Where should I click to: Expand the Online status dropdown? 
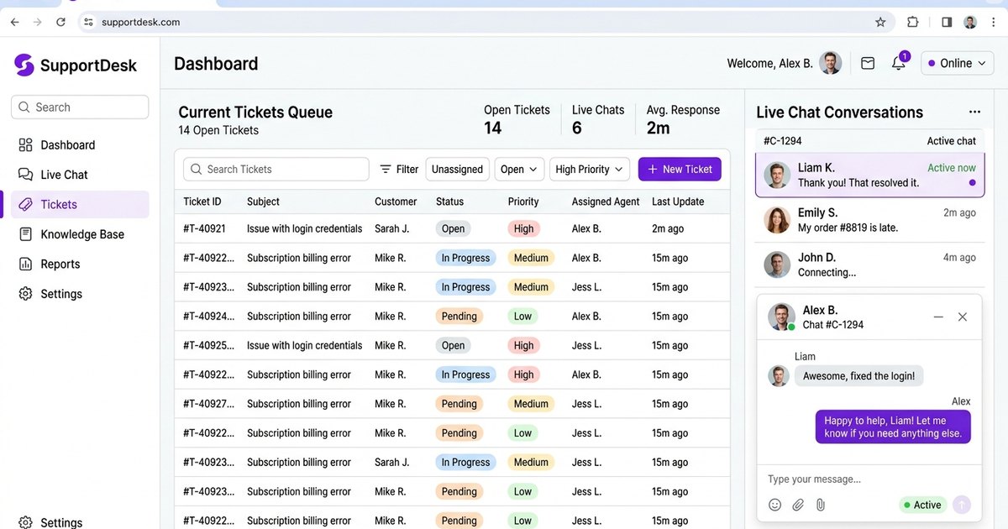[x=957, y=63]
